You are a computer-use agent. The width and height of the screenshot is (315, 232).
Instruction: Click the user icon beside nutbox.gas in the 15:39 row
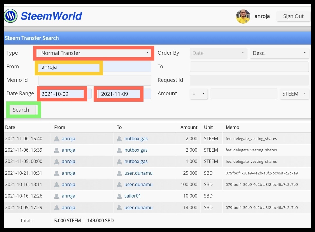(x=119, y=150)
